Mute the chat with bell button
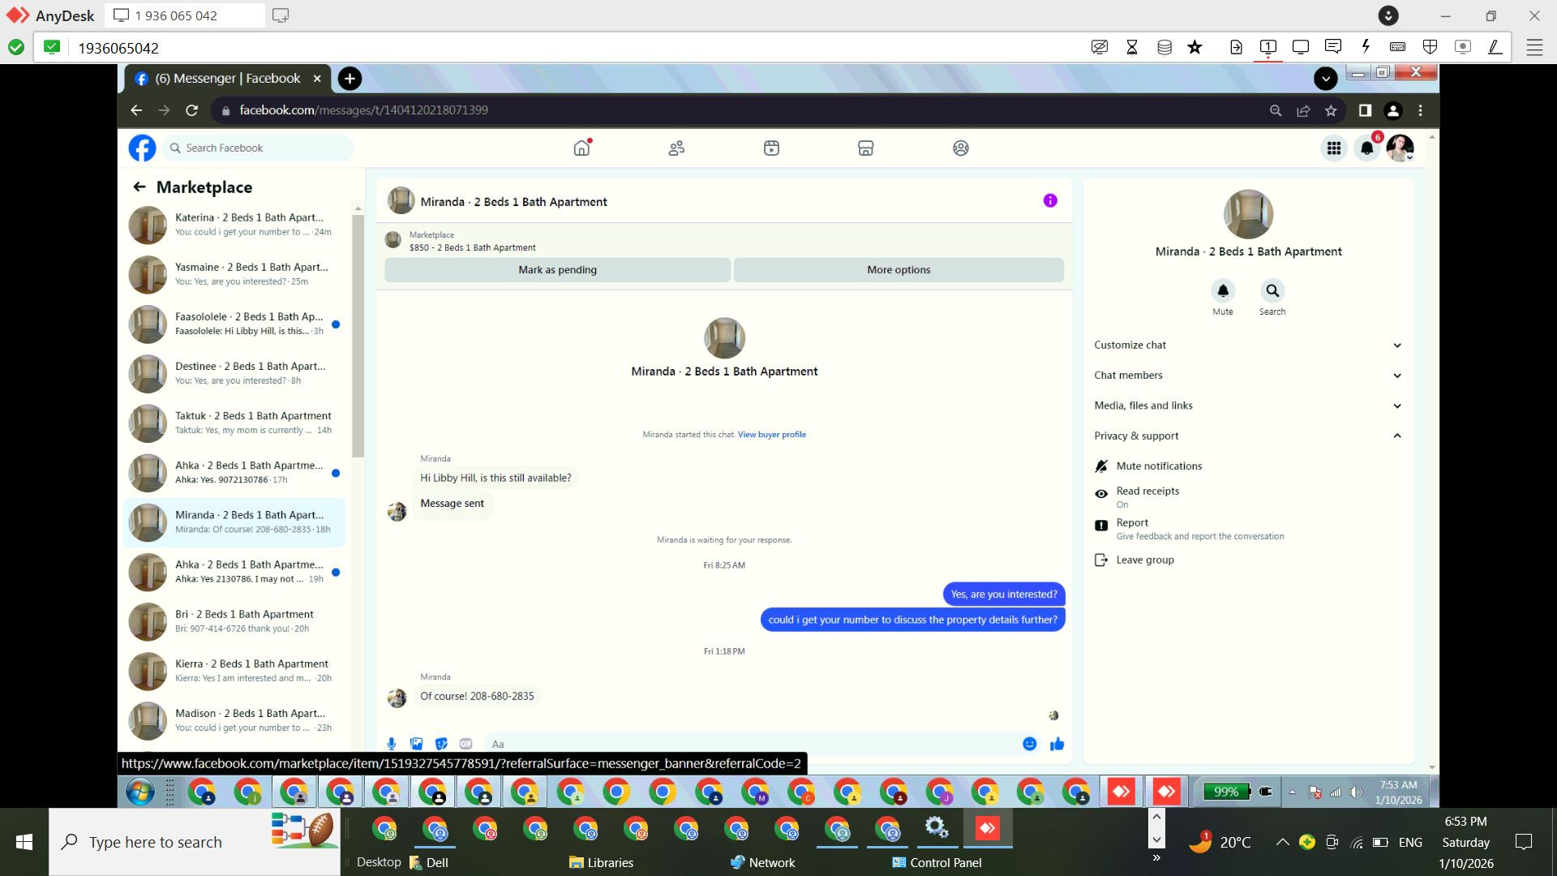This screenshot has width=1557, height=876. [1222, 290]
